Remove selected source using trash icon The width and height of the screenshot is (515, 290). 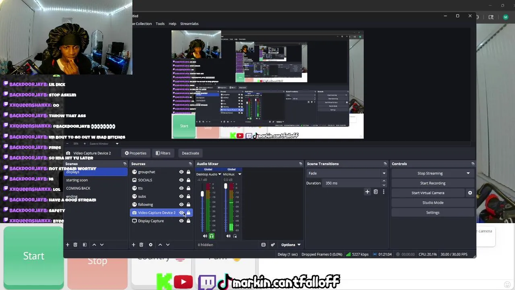click(x=141, y=244)
